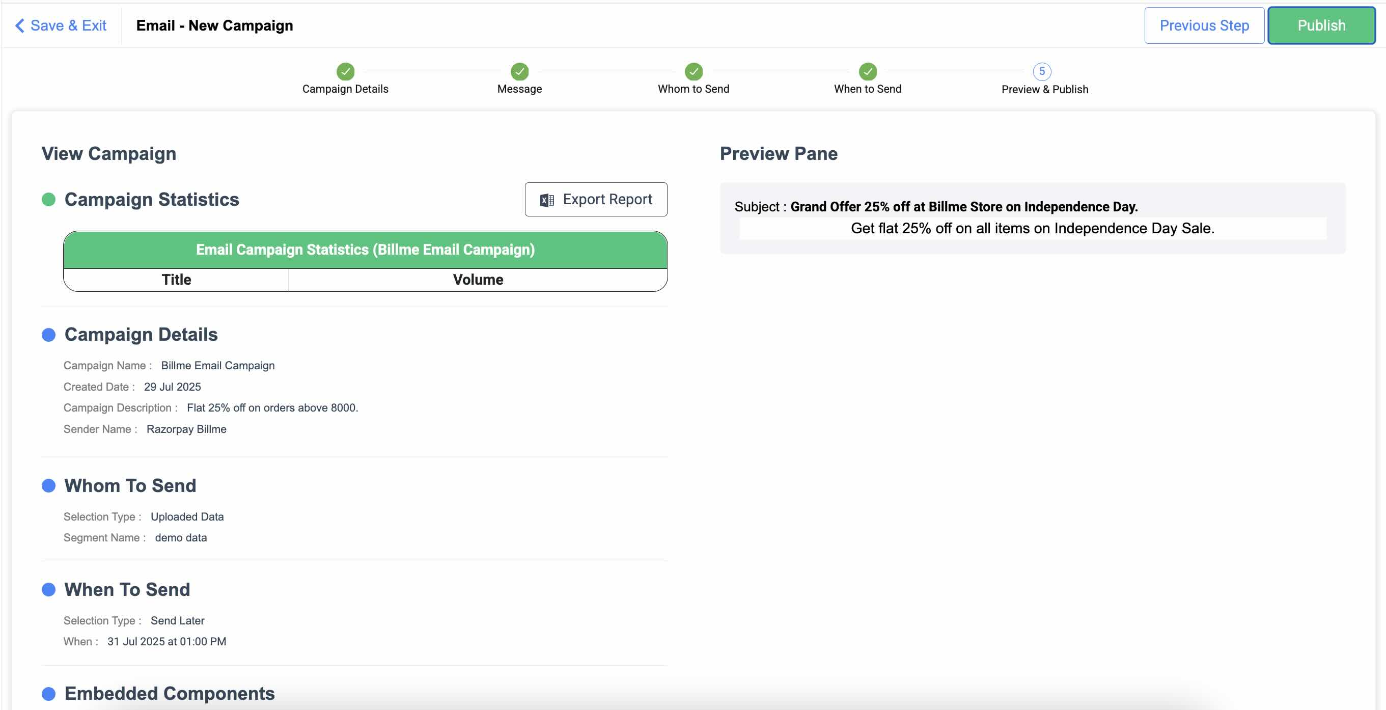Go back using Previous Step button
The width and height of the screenshot is (1386, 710).
(x=1204, y=25)
